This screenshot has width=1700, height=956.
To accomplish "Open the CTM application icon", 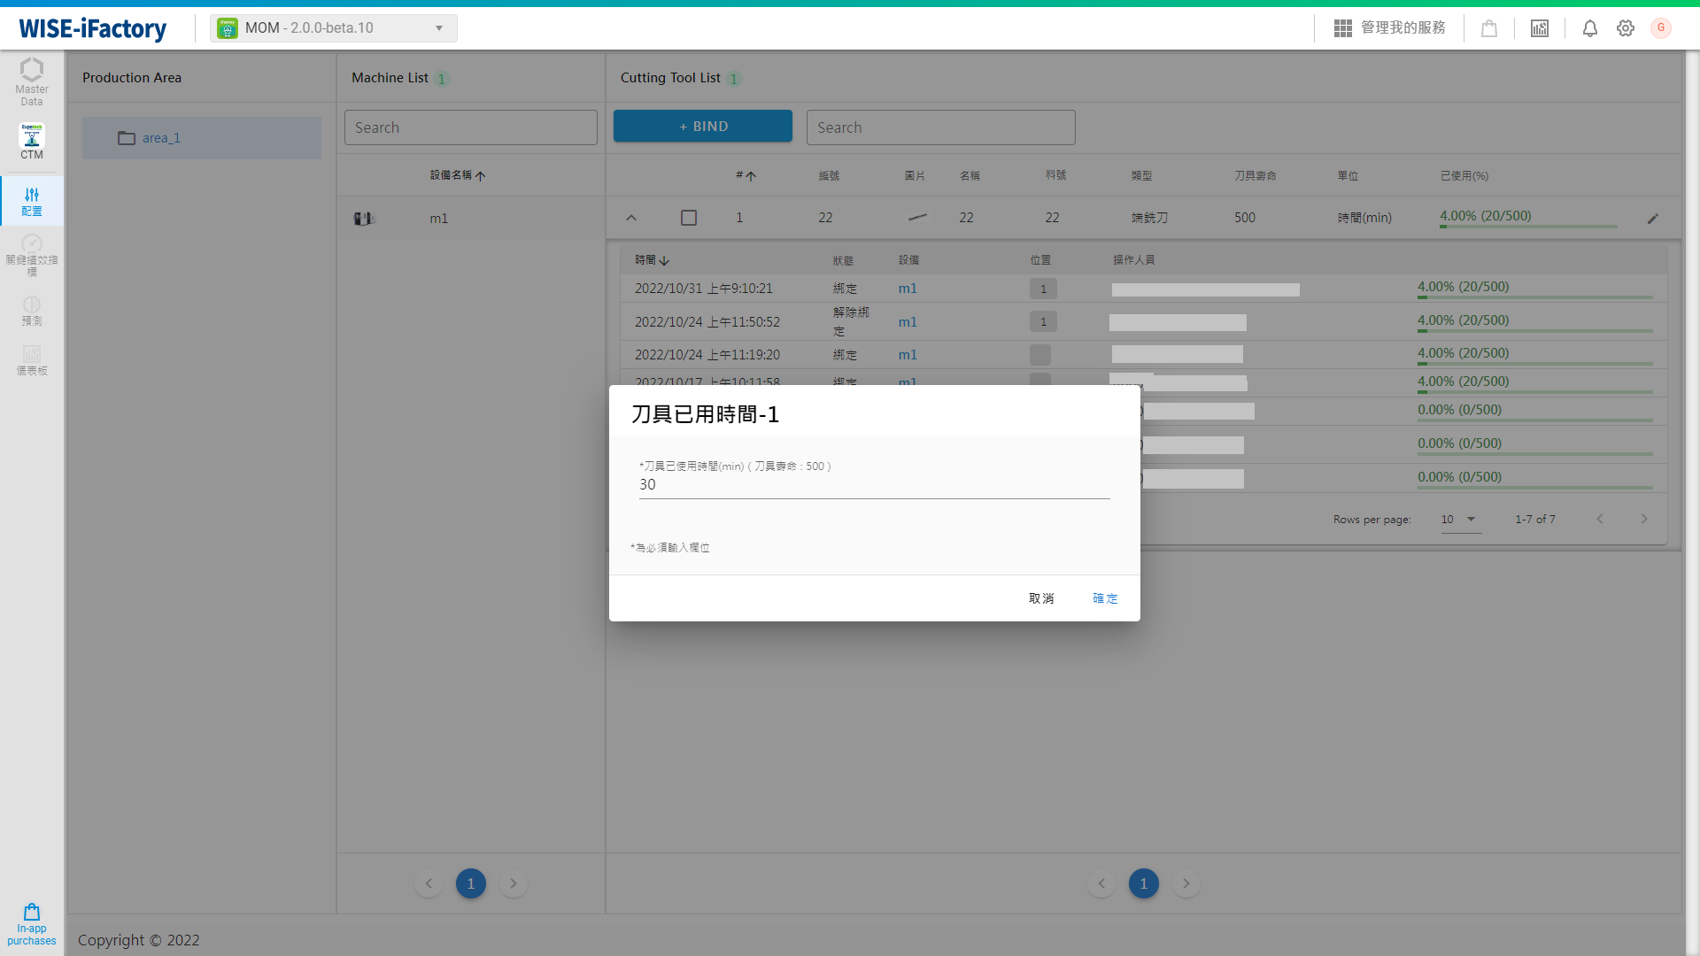I will (x=31, y=140).
